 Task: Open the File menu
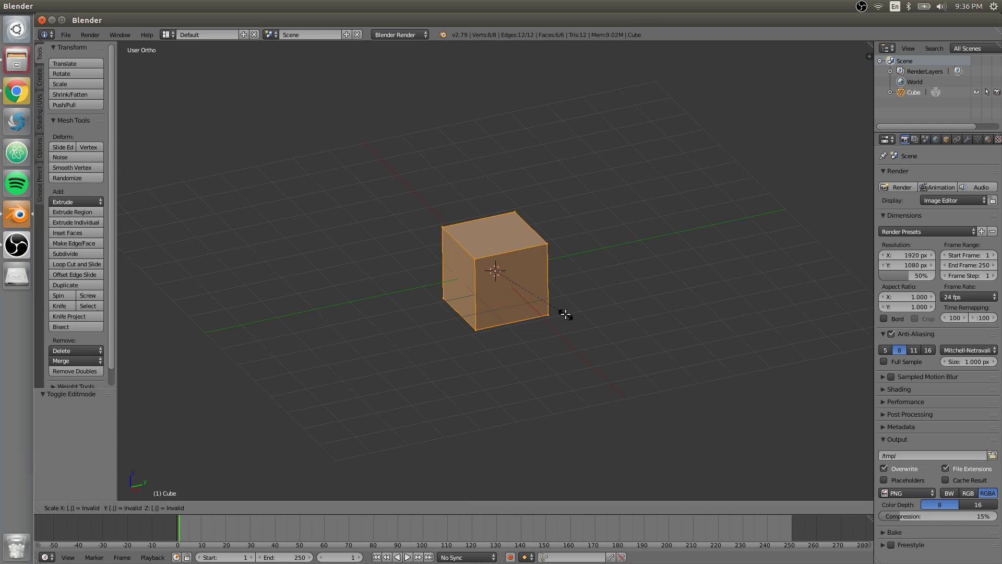(66, 34)
